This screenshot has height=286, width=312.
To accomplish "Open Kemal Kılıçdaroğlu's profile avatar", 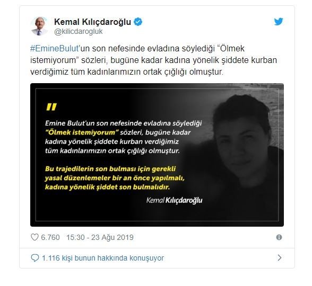I will (x=39, y=26).
